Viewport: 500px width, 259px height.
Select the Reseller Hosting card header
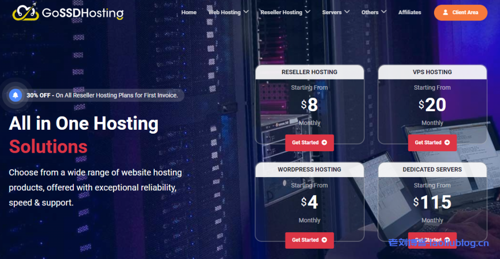click(309, 72)
